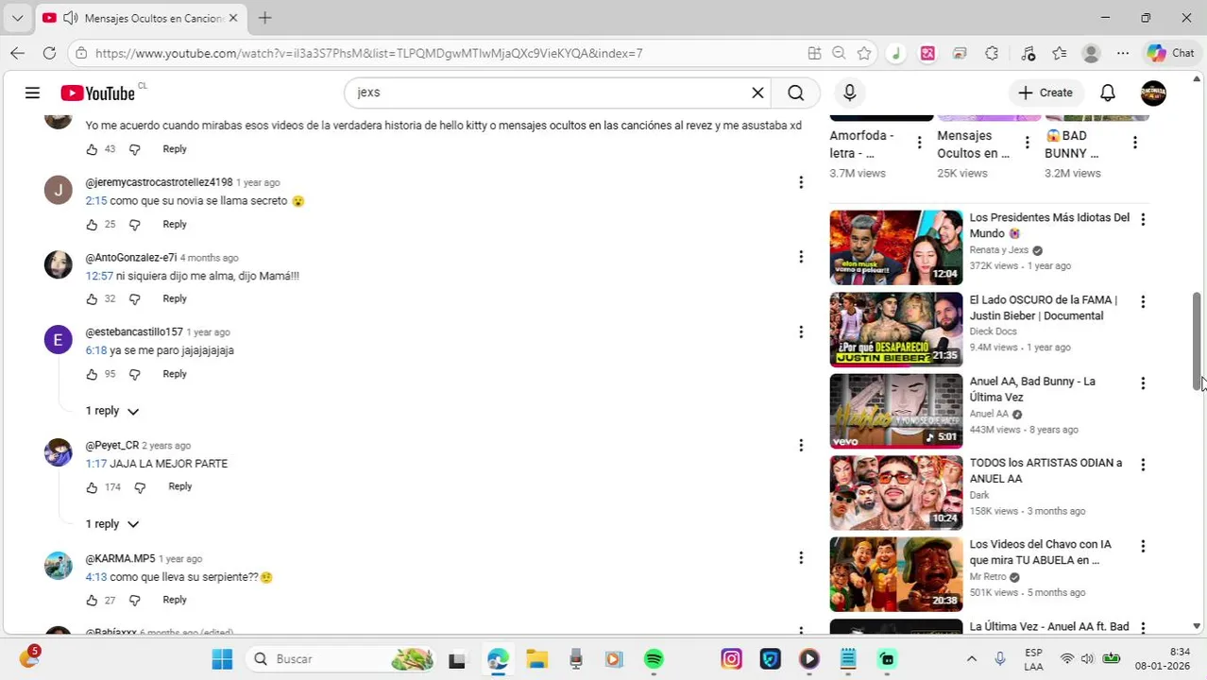This screenshot has height=680, width=1207.
Task: Open the account avatar menu
Action: point(1153,93)
